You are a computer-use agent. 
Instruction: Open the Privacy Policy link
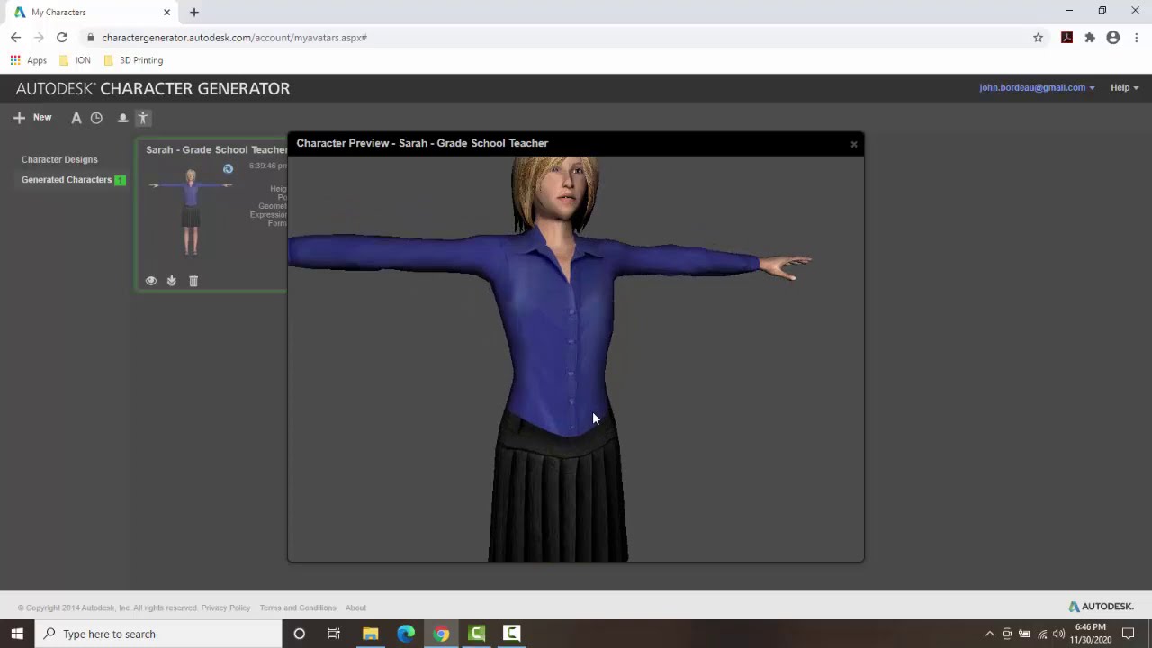226,608
